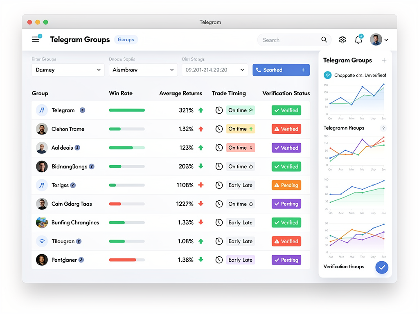This screenshot has height=314, width=419.
Task: Click the win rate progress bar on Telegram row
Action: tap(126, 110)
